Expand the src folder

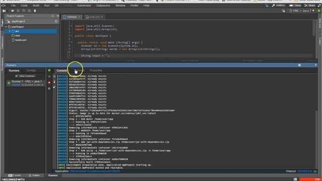pyautogui.click(x=10, y=31)
